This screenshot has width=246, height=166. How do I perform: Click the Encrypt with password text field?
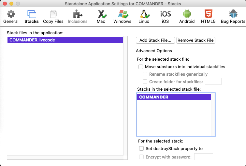click(x=203, y=157)
